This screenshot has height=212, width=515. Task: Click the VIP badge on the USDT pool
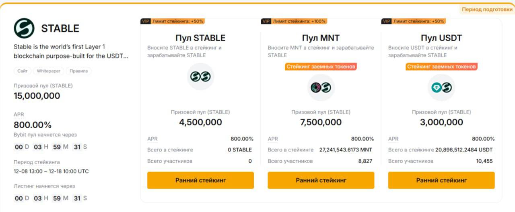pos(386,21)
